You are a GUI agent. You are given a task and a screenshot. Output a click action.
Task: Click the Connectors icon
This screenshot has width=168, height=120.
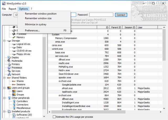[x=14, y=105]
